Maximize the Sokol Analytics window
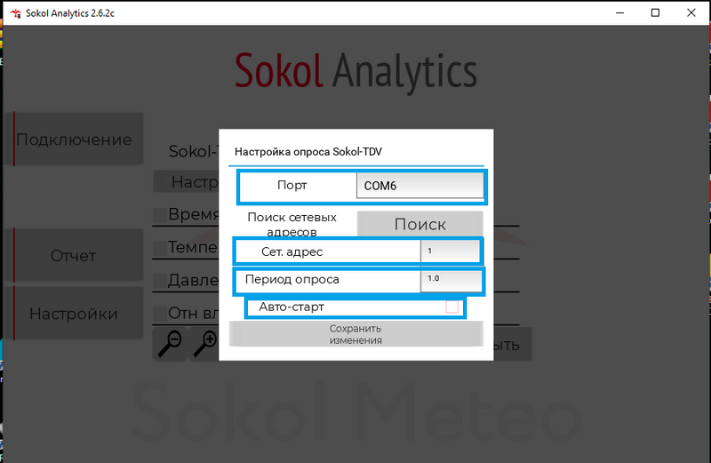This screenshot has width=711, height=463. tap(655, 12)
